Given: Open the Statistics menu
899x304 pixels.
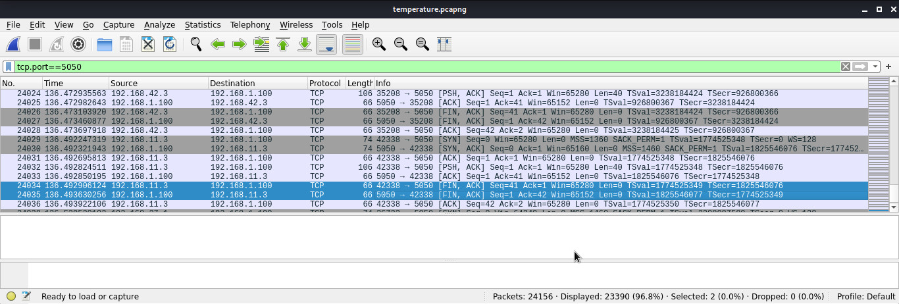Looking at the screenshot, I should tap(202, 25).
